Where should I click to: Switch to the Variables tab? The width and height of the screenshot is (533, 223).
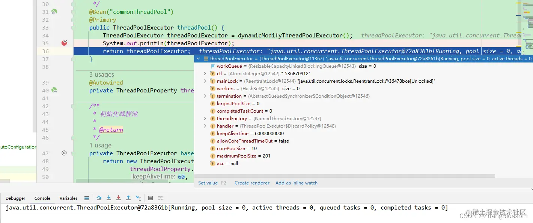68,198
